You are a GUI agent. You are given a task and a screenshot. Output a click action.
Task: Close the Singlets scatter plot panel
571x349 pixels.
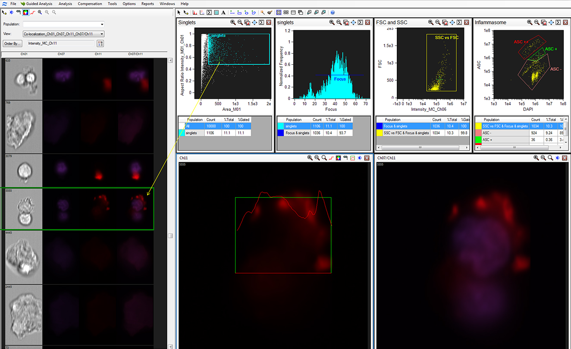(269, 22)
